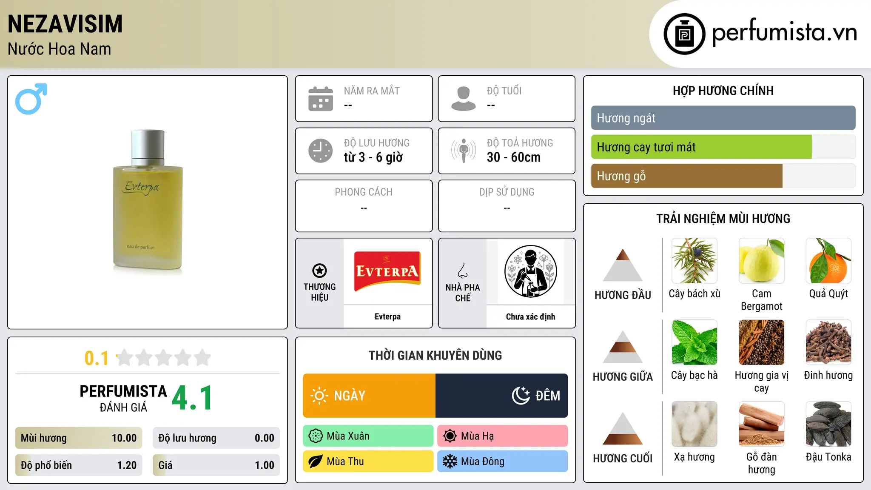The image size is (871, 490).
Task: Select the Đêm time-of-day block
Action: tap(502, 396)
